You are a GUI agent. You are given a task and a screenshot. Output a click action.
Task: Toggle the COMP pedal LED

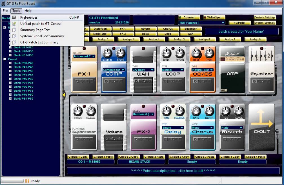(114, 49)
